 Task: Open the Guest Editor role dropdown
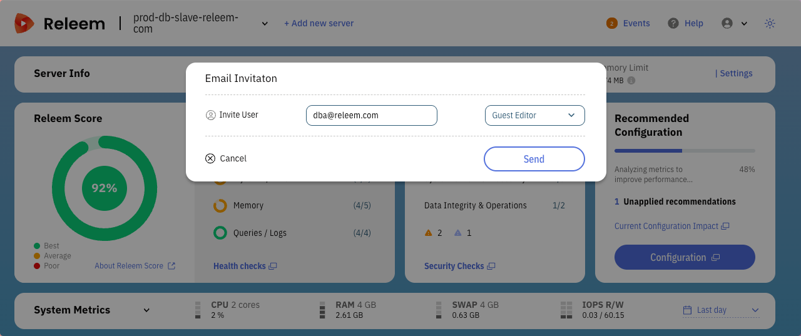pos(534,115)
